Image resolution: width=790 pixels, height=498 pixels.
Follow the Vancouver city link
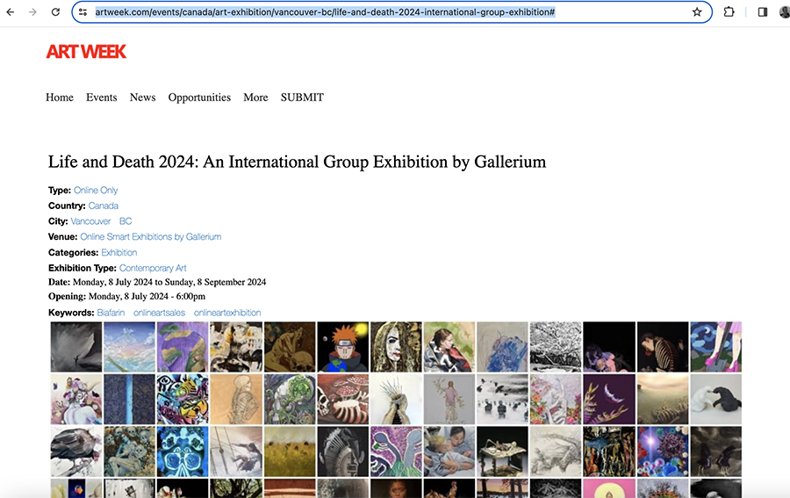tap(90, 221)
